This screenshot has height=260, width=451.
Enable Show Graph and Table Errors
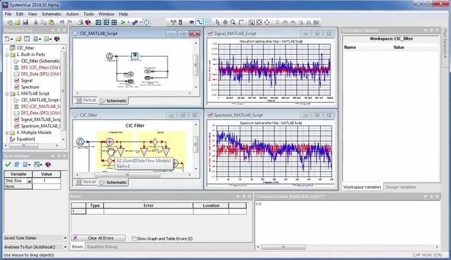(x=134, y=238)
